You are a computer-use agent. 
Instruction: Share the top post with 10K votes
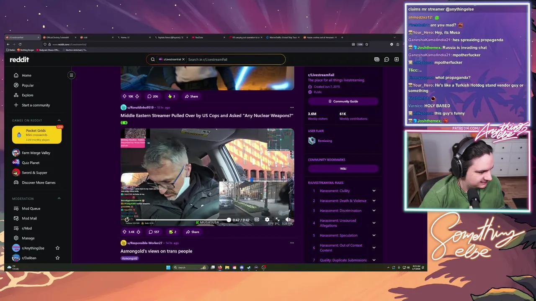point(191,96)
